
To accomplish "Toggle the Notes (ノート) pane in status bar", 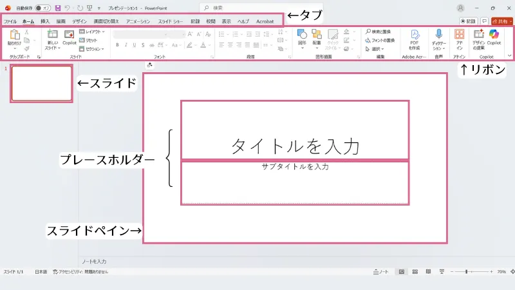I will 381,272.
